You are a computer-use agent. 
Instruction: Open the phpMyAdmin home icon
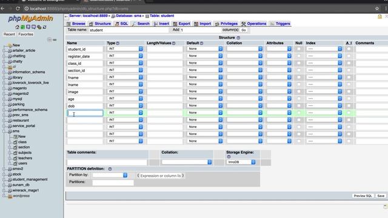click(x=17, y=27)
